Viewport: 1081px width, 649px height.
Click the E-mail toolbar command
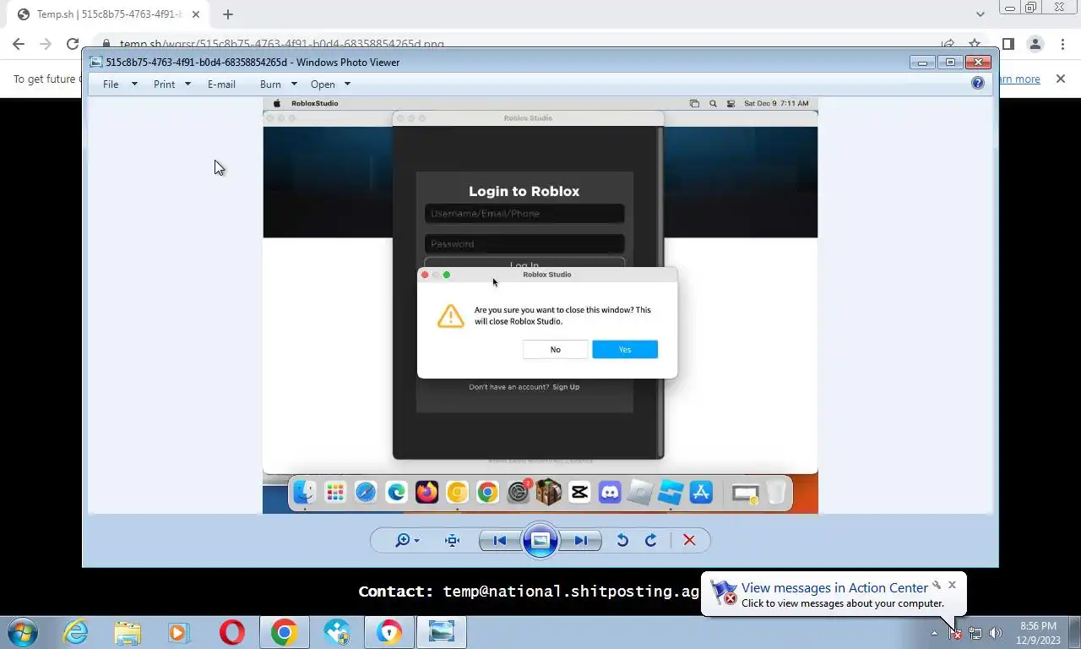click(221, 85)
